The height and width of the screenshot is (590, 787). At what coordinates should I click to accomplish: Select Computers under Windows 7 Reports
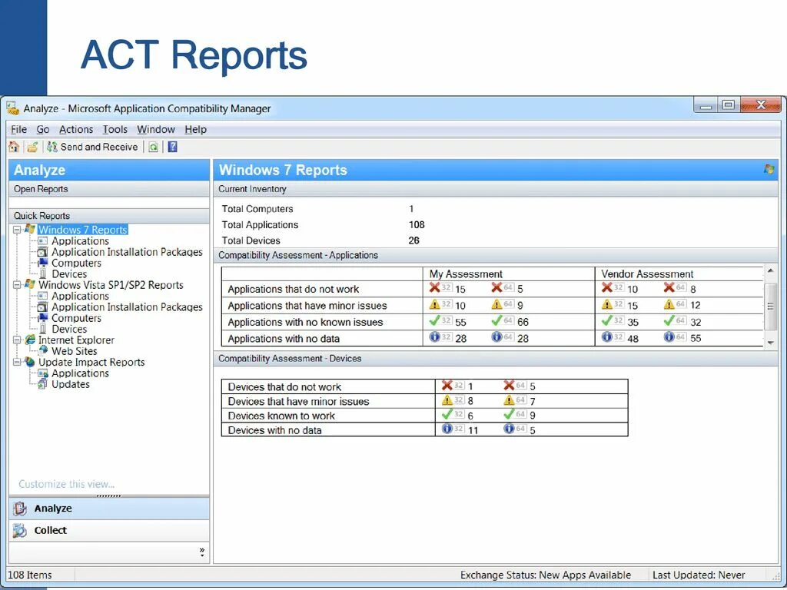pos(76,263)
